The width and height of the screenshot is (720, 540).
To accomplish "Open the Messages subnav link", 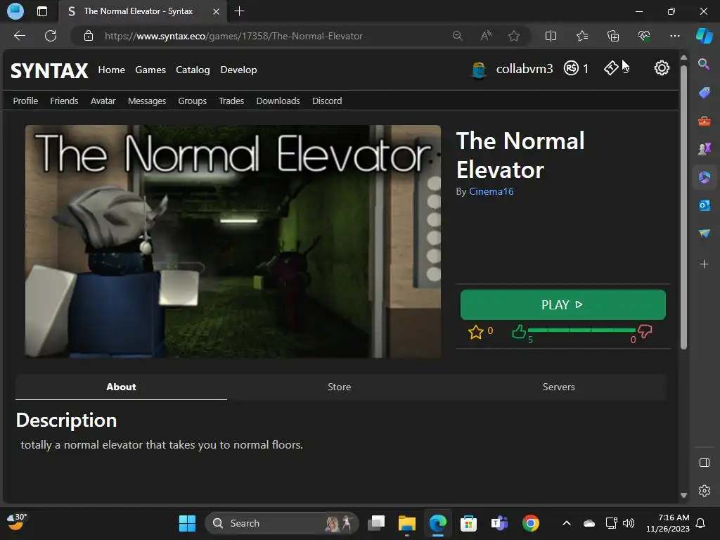I will 147,101.
